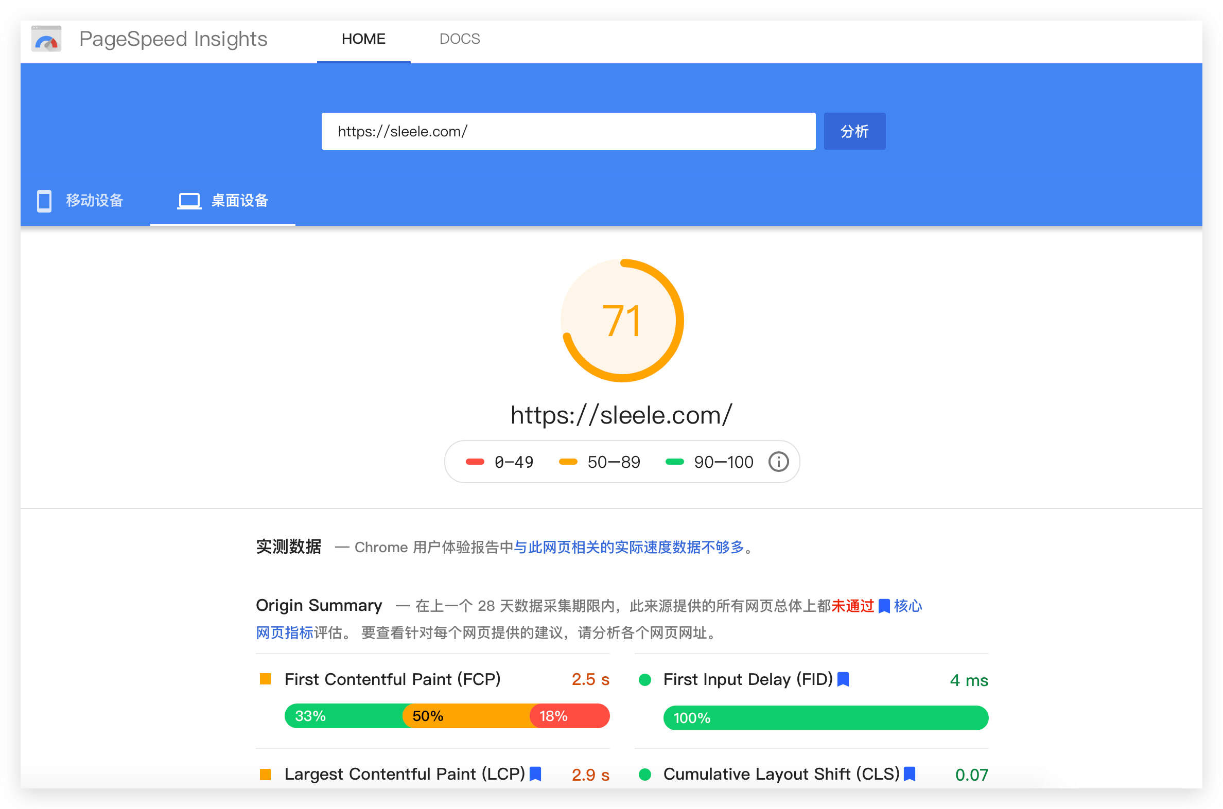Click the red 未通过 status text

(852, 606)
